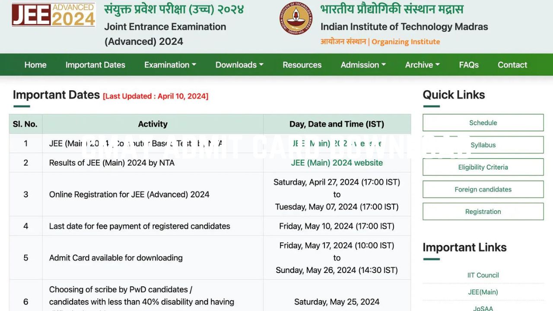Click the Important Links heading
This screenshot has width=553, height=311.
[x=464, y=248]
